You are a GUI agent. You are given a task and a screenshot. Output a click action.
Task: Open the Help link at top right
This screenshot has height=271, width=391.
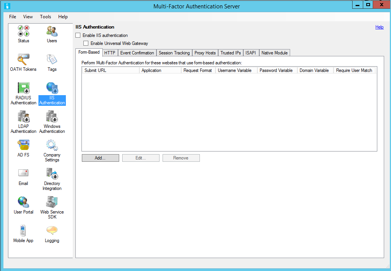click(x=379, y=27)
